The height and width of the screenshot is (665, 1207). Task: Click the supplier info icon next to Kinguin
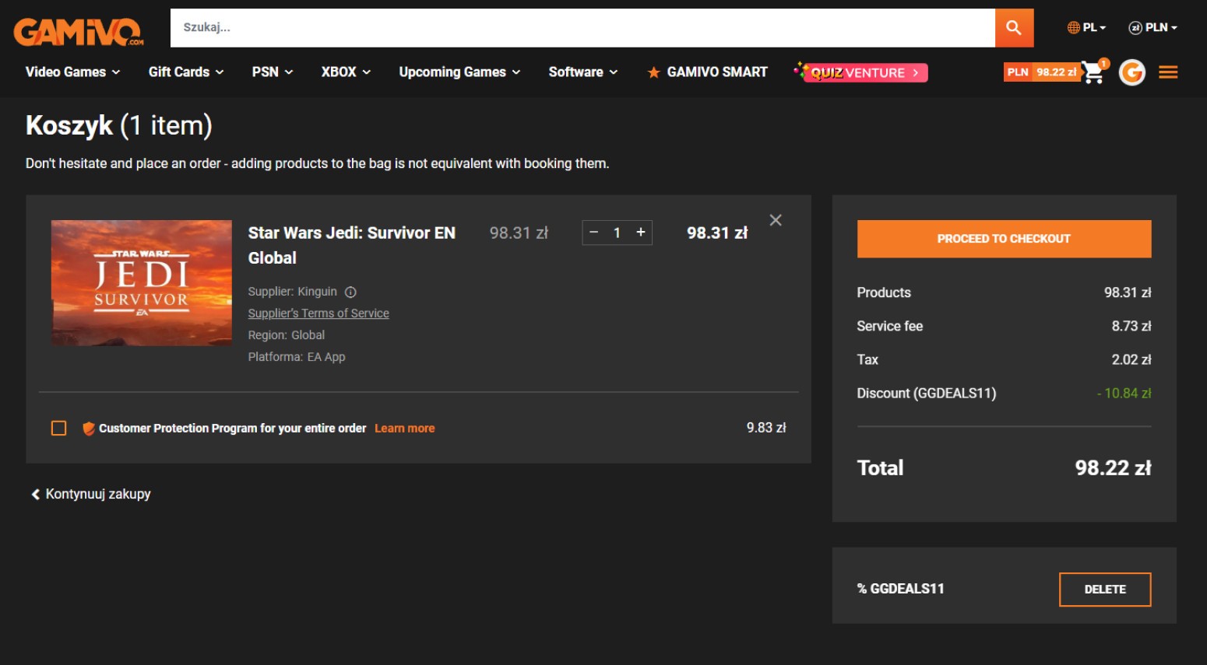(350, 292)
